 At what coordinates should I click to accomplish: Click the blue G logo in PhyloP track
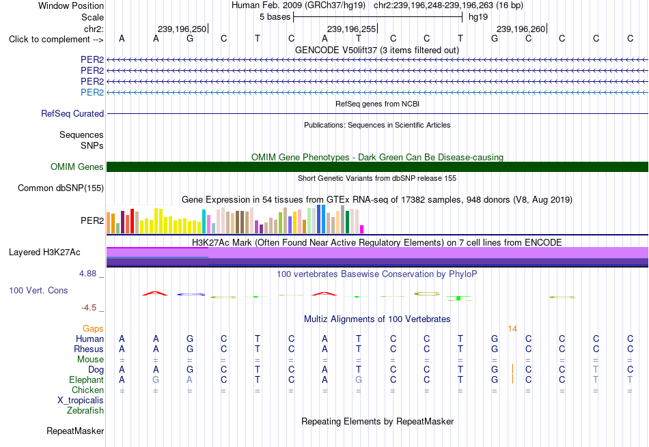click(191, 294)
